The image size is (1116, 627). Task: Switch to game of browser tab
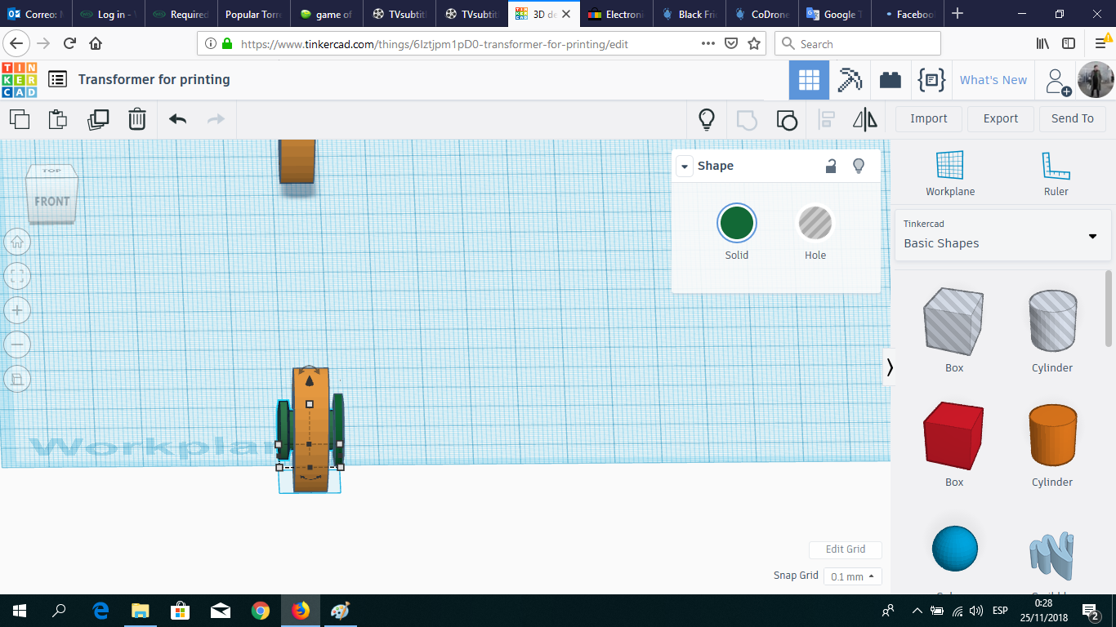[326, 14]
